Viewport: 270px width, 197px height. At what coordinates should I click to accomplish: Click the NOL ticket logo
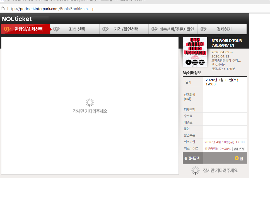pyautogui.click(x=17, y=19)
